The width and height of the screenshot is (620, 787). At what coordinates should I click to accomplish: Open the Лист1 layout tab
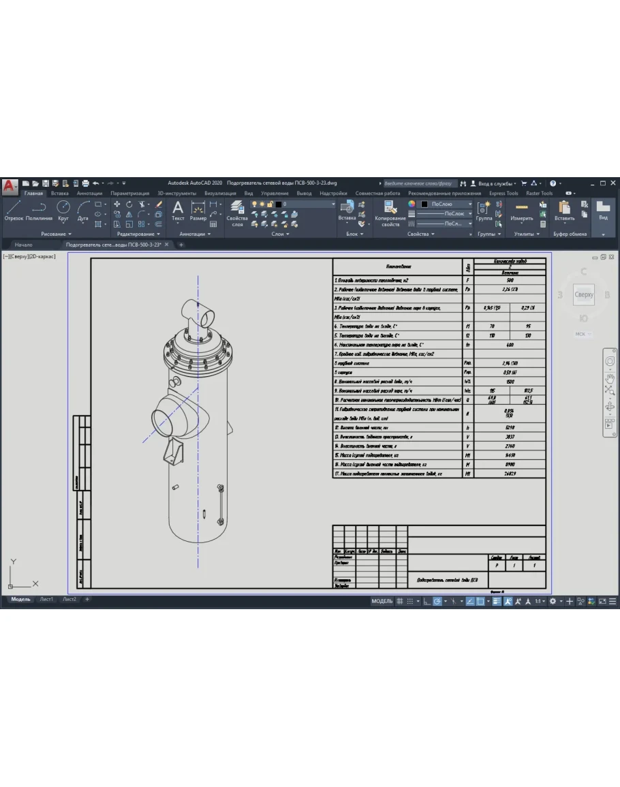tap(46, 600)
